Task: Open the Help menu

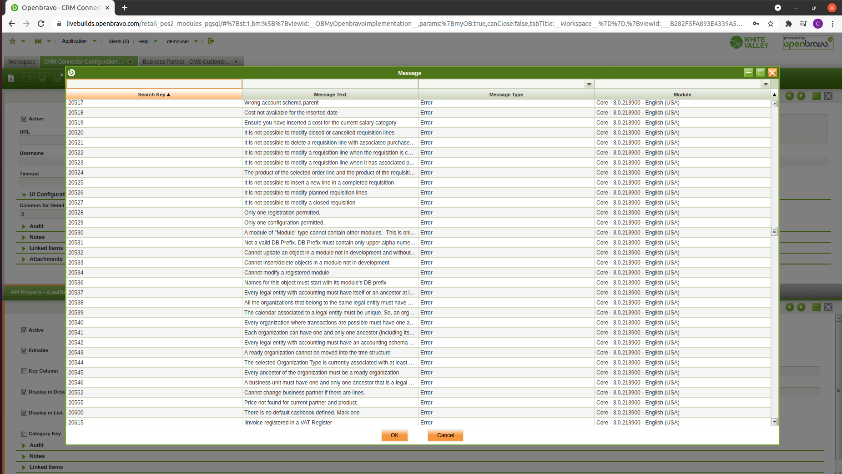Action: 148,41
